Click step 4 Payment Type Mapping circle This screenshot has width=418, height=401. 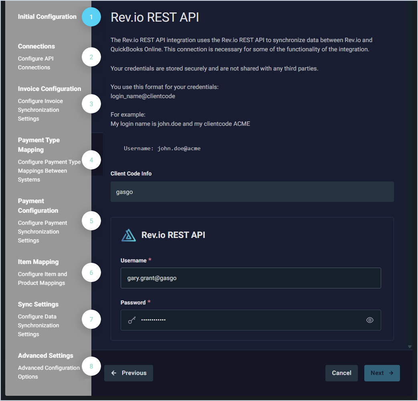coord(91,160)
